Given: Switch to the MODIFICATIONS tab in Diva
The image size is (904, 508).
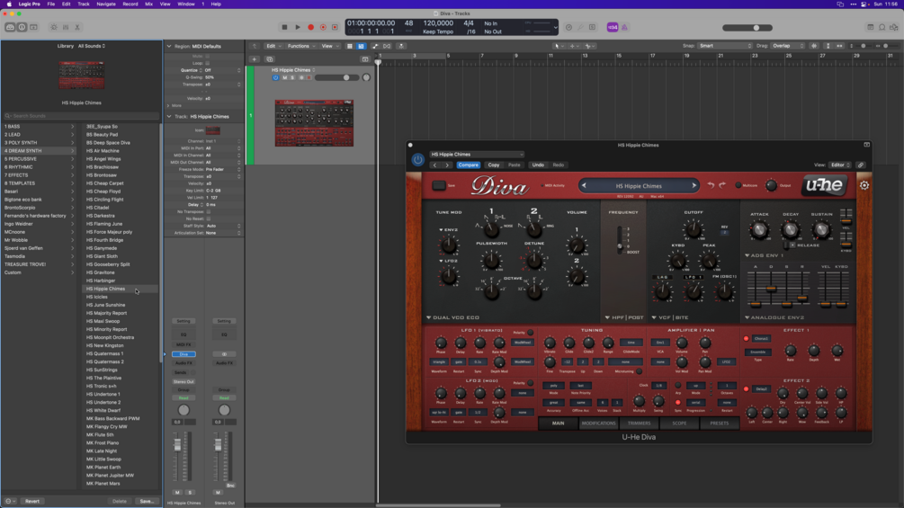Looking at the screenshot, I should (598, 423).
